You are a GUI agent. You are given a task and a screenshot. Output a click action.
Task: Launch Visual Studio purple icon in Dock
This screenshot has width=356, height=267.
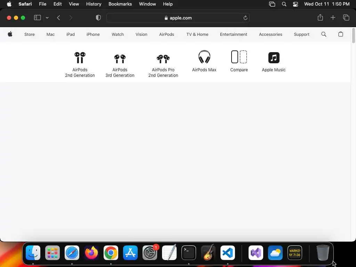click(x=256, y=253)
